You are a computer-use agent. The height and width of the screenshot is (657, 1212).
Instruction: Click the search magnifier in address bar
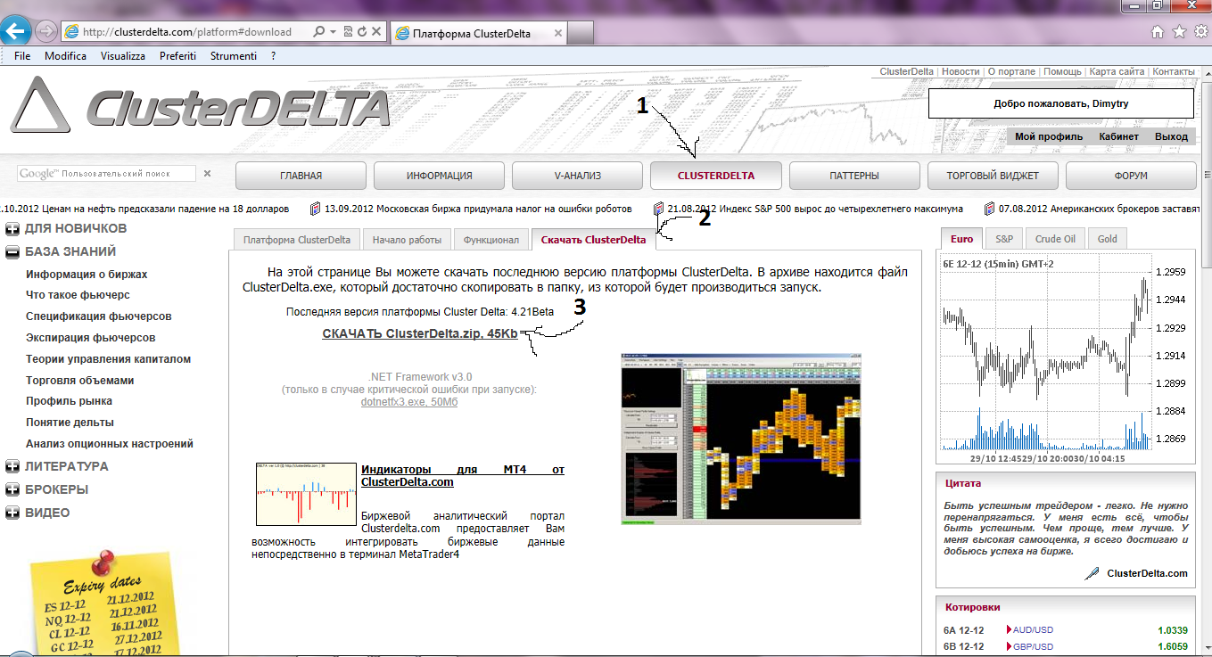[x=319, y=32]
